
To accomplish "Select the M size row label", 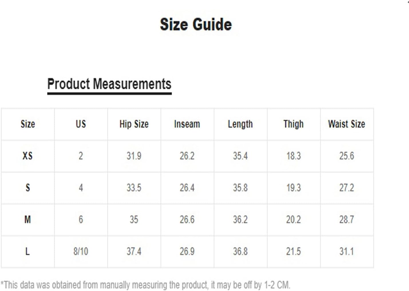I will point(27,219).
